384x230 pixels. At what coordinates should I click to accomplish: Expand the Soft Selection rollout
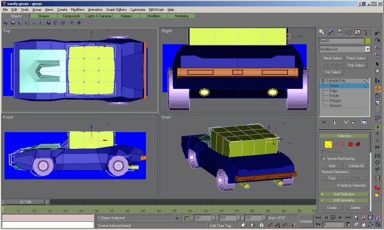(x=344, y=194)
